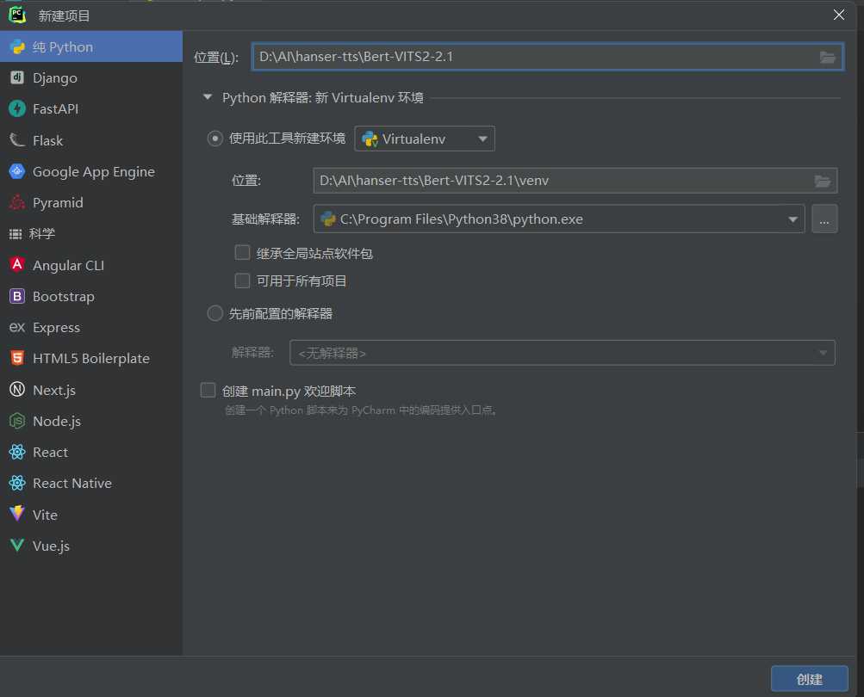Click the 创建 button
864x697 pixels.
pyautogui.click(x=809, y=679)
